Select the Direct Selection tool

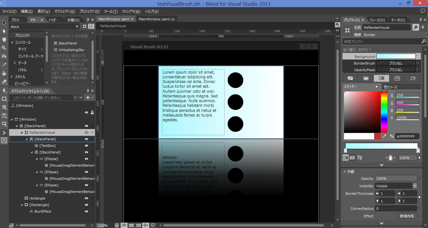click(4, 31)
